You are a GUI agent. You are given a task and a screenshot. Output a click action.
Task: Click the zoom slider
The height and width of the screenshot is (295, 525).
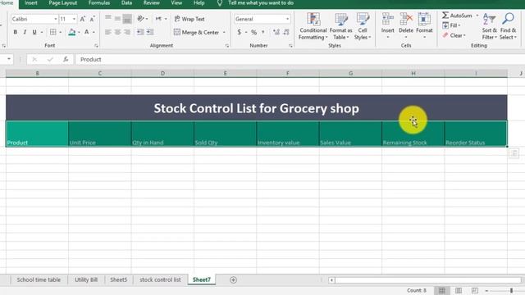coord(511,290)
